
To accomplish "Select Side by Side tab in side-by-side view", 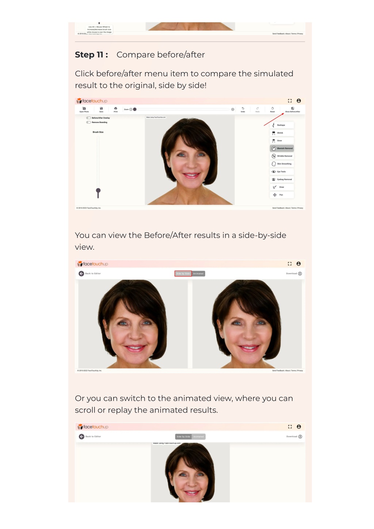I will (x=183, y=273).
